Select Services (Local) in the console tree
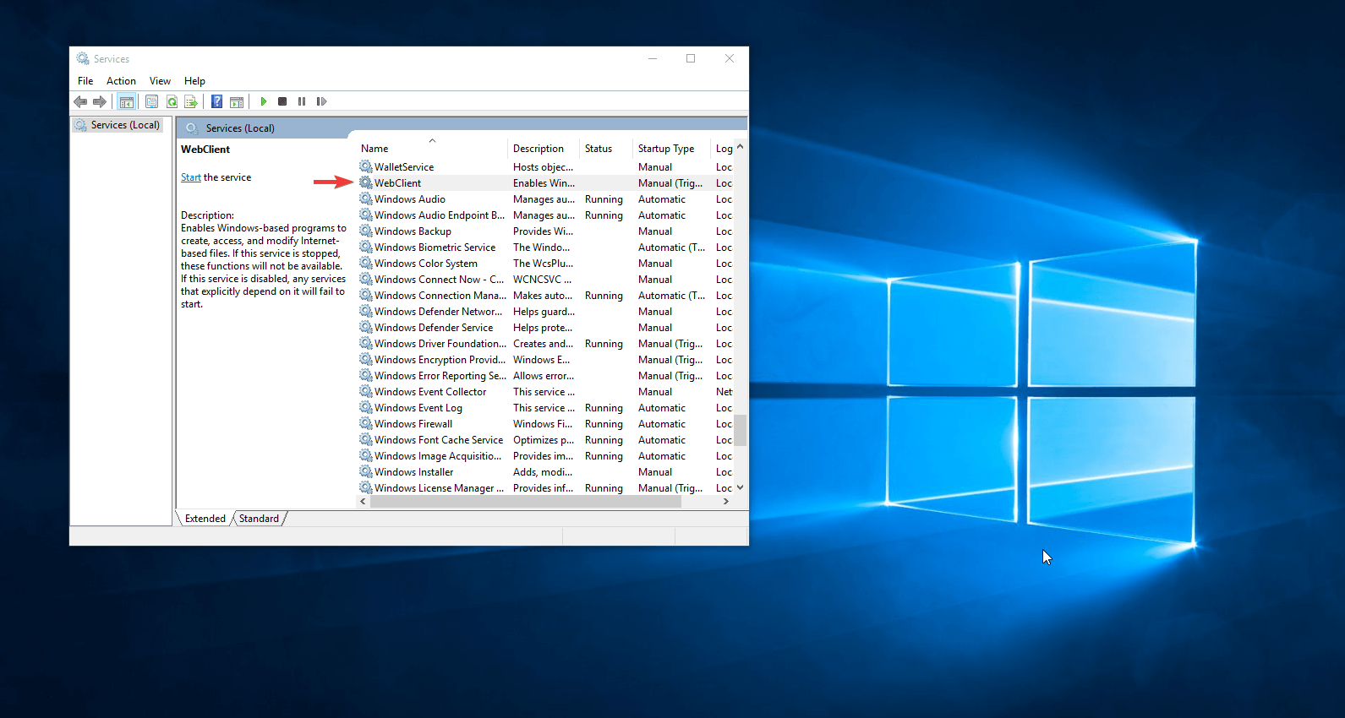The height and width of the screenshot is (718, 1345). click(124, 125)
